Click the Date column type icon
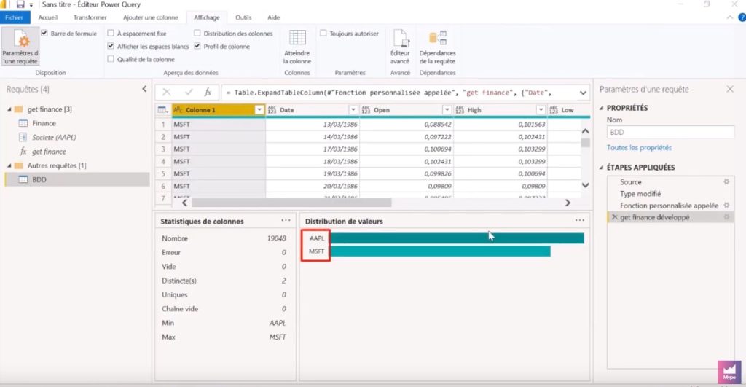746x387 pixels. pos(272,110)
